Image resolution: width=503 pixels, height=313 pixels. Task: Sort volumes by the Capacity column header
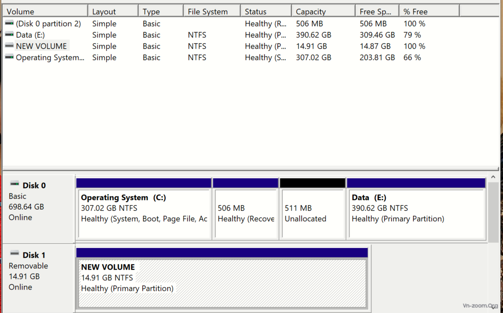(323, 11)
